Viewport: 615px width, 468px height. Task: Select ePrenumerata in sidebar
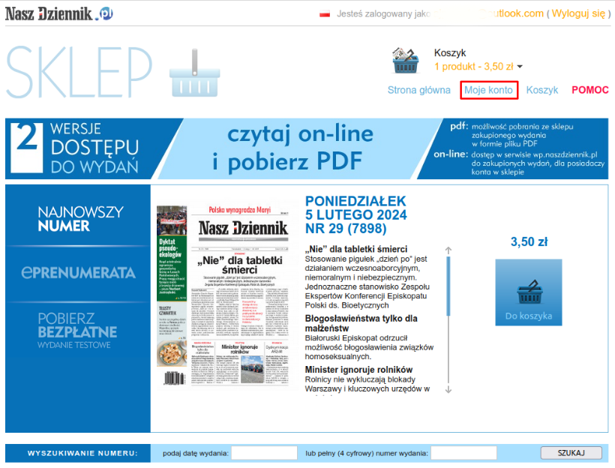coord(78,272)
